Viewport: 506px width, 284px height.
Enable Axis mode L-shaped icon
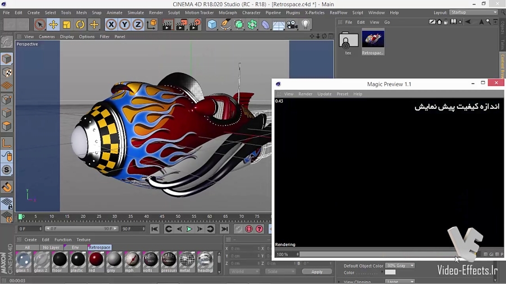pyautogui.click(x=6, y=143)
